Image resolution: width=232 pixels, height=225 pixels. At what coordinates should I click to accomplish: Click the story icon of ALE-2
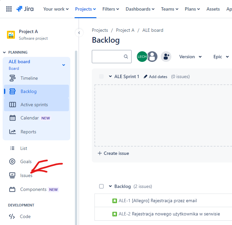click(x=115, y=214)
